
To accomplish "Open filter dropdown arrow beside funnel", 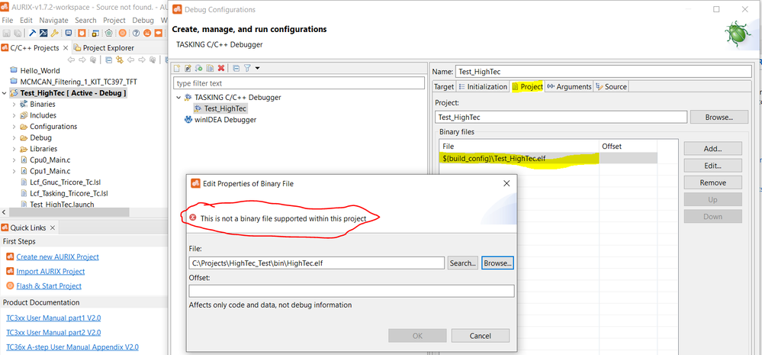I will 258,68.
